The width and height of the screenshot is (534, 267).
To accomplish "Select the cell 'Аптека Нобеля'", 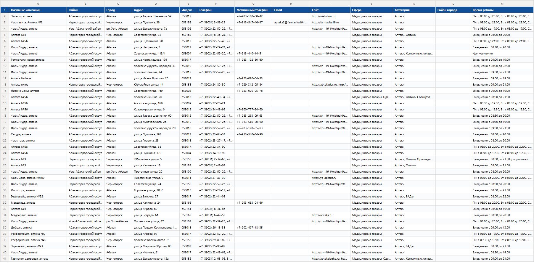I will (x=38, y=78).
